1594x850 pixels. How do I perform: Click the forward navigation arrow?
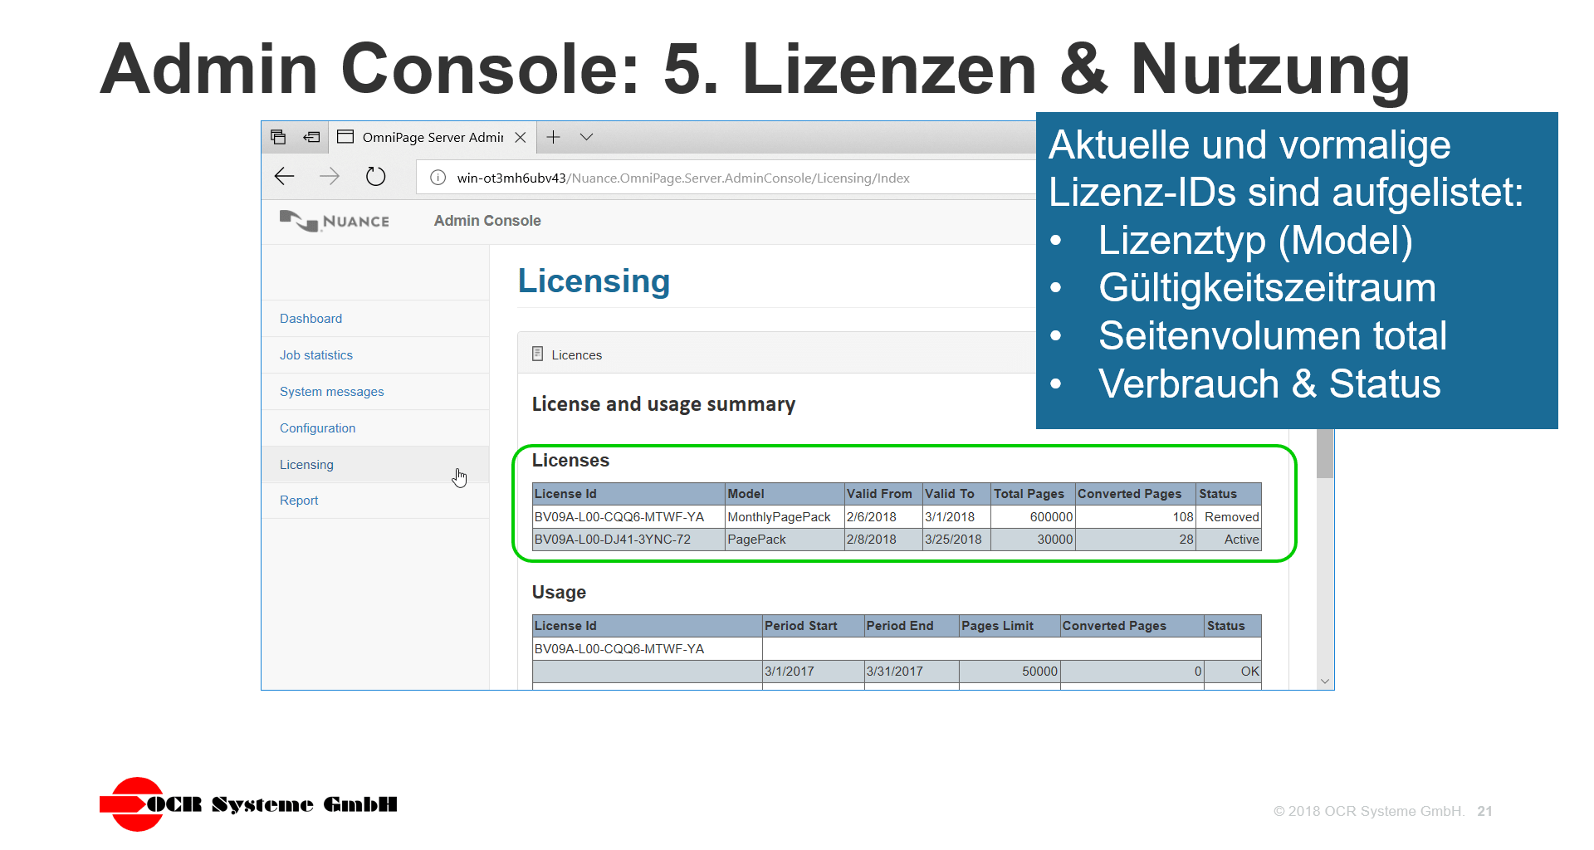[330, 177]
